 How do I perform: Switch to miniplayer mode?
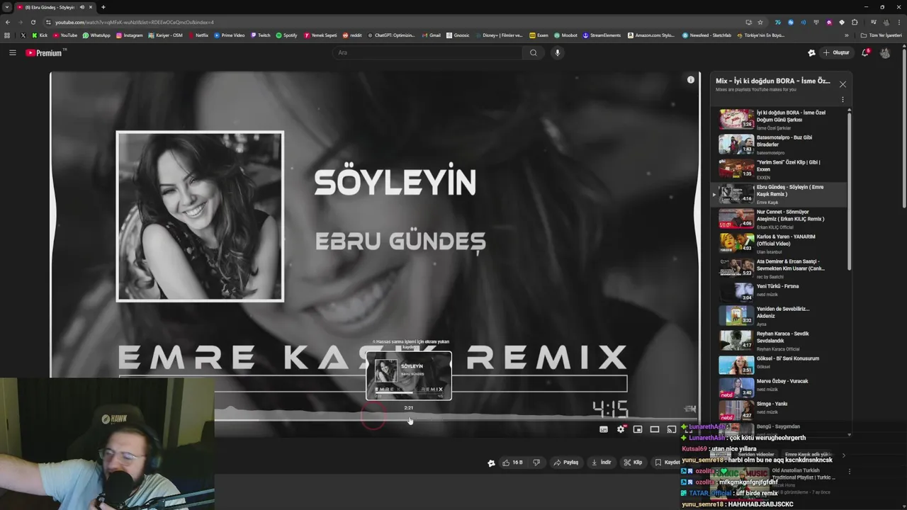coord(638,429)
